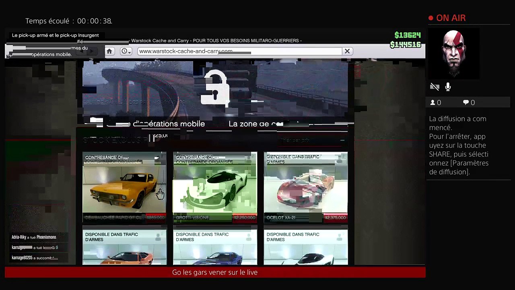The height and width of the screenshot is (290, 515).
Task: Click the "Go les gars vener sur le live" banner
Action: (215, 272)
